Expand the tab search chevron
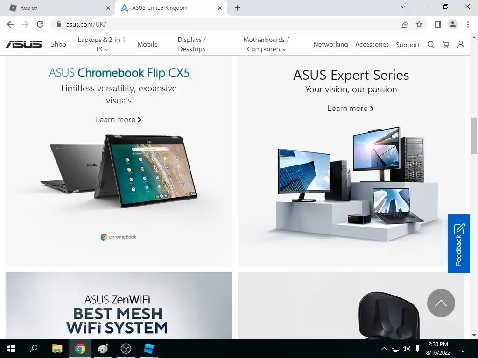The height and width of the screenshot is (358, 478). point(403,7)
